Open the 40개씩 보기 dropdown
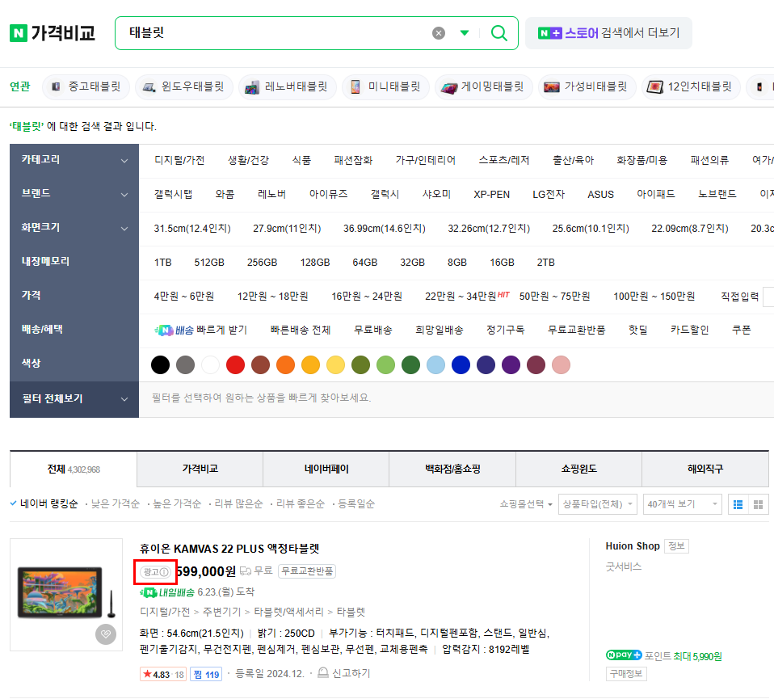Image resolution: width=774 pixels, height=699 pixels. pos(682,504)
